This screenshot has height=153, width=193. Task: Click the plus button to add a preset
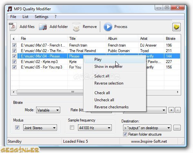pos(171,110)
